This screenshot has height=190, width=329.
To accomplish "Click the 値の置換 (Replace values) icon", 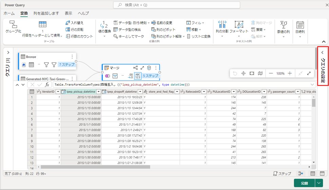I will click(104, 25).
